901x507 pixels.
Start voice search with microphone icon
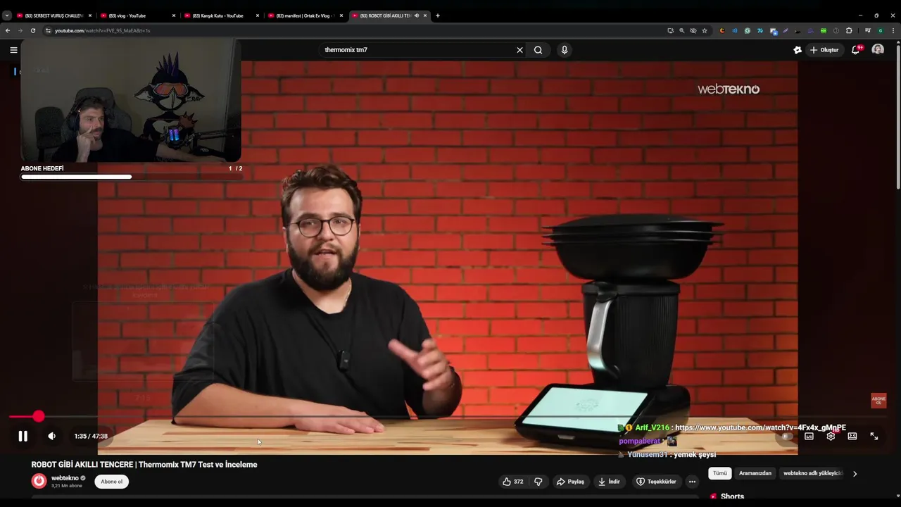point(564,50)
